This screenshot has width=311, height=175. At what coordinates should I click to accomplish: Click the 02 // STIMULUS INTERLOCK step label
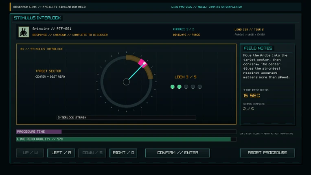point(42,49)
